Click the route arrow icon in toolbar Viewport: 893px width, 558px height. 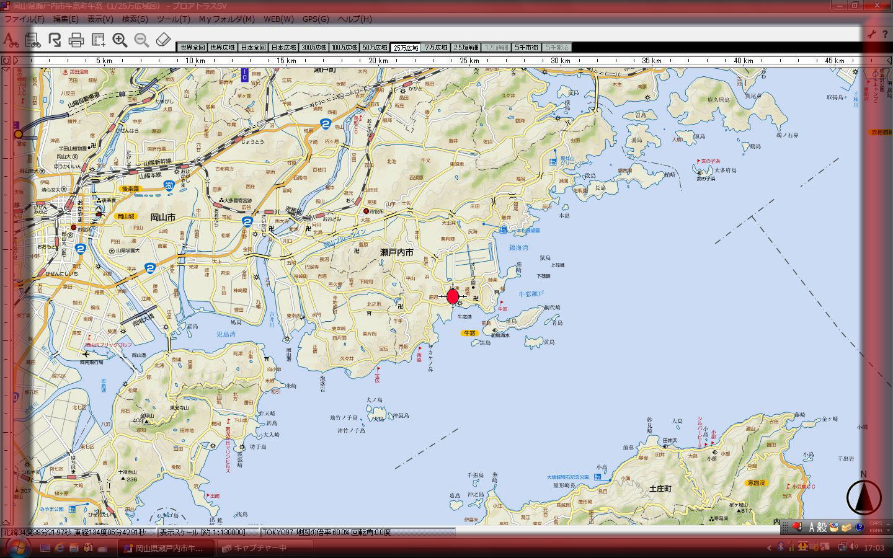(x=55, y=41)
